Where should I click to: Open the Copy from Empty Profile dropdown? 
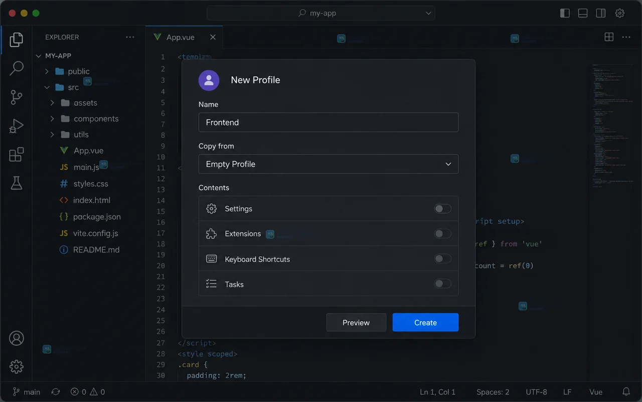tap(329, 164)
